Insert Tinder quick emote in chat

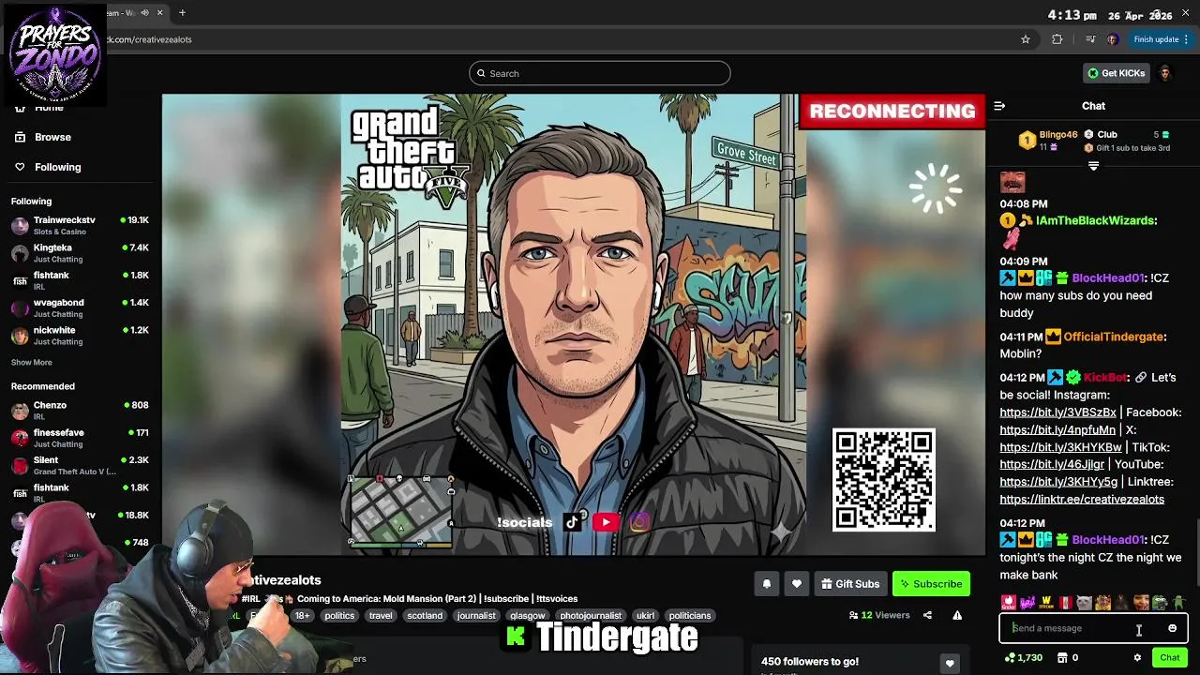click(1008, 603)
